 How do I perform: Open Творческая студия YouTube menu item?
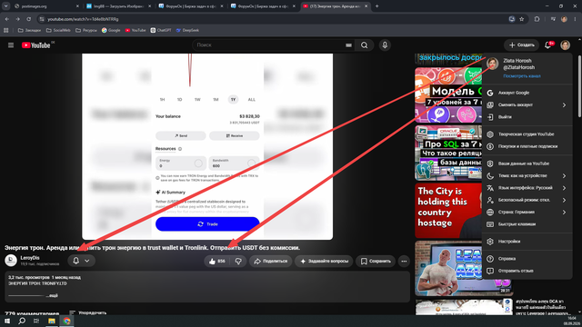(x=527, y=134)
